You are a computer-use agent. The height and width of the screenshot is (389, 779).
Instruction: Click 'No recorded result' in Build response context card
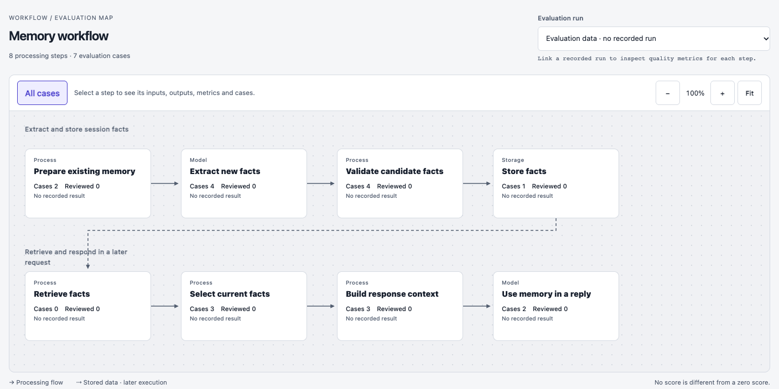pos(371,318)
